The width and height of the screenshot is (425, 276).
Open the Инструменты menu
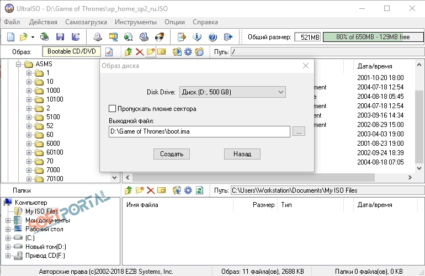click(136, 22)
